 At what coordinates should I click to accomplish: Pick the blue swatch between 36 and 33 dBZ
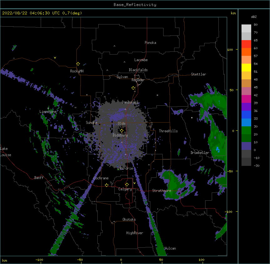(x=246, y=114)
